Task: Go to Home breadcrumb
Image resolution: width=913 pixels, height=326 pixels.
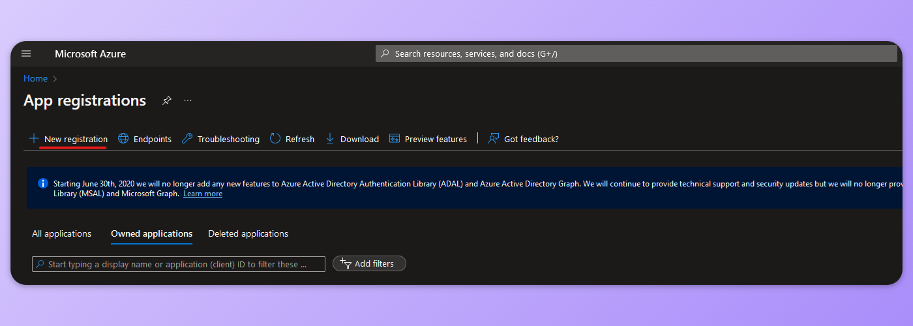Action: coord(35,78)
